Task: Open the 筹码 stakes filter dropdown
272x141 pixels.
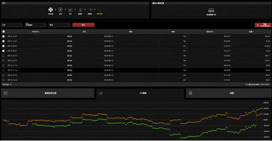Action: click(60, 25)
